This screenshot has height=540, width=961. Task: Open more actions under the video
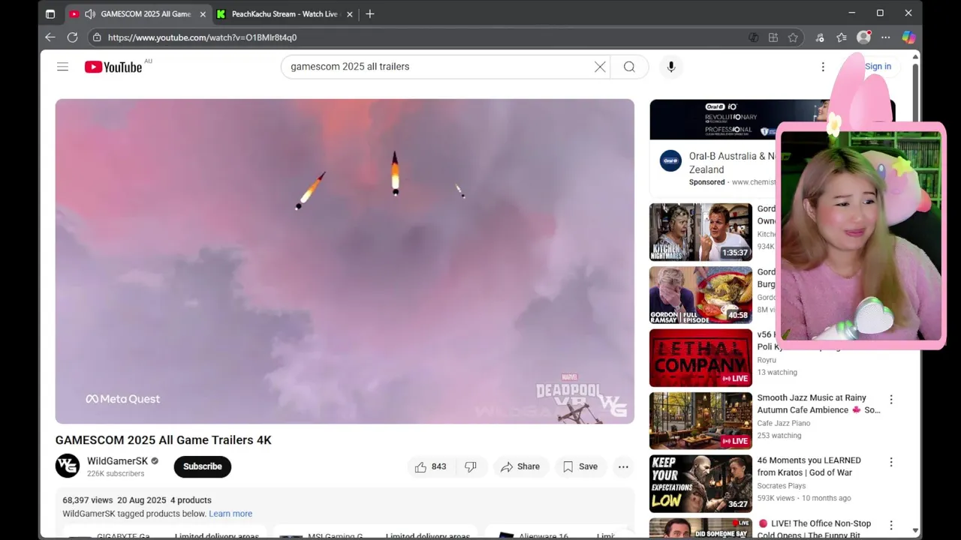coord(623,466)
